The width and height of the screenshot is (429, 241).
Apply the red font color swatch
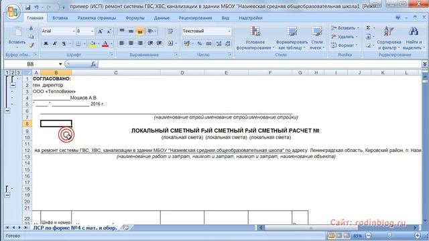(105, 44)
